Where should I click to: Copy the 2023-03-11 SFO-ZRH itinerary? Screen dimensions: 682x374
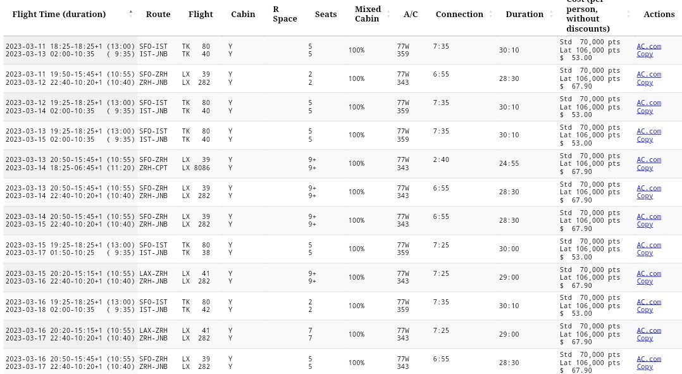[x=645, y=82]
